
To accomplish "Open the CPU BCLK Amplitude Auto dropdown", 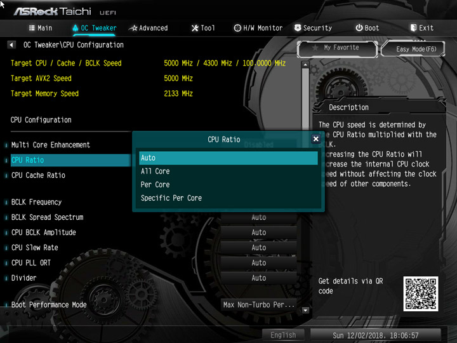I will [x=258, y=232].
